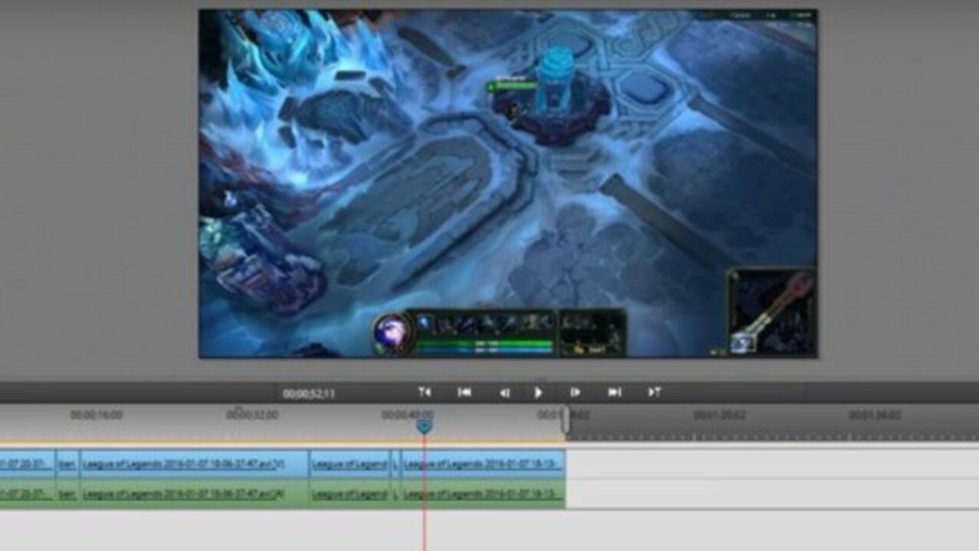Select League of Legends 18-06-37-47.avi [V] clip
The width and height of the screenshot is (979, 551).
[195, 464]
